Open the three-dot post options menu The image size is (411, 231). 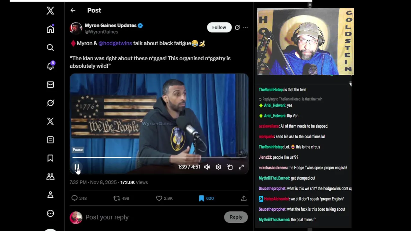(245, 28)
